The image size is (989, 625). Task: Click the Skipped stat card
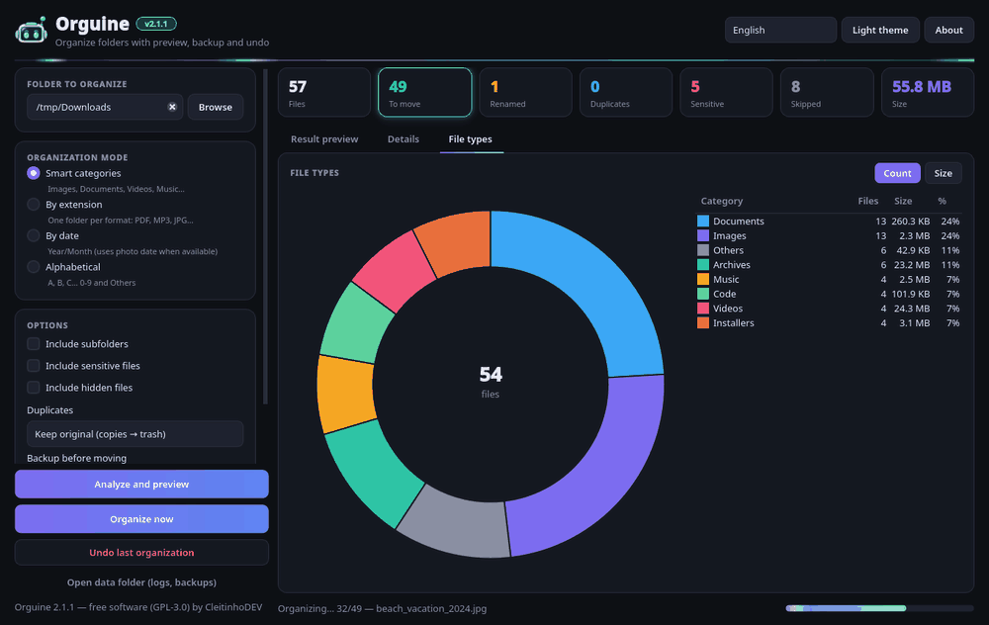click(827, 92)
